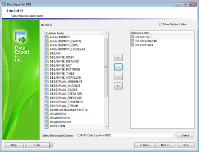The width and height of the screenshot is (199, 152).
Task: Click the destination directory input field
Action: 126,135
